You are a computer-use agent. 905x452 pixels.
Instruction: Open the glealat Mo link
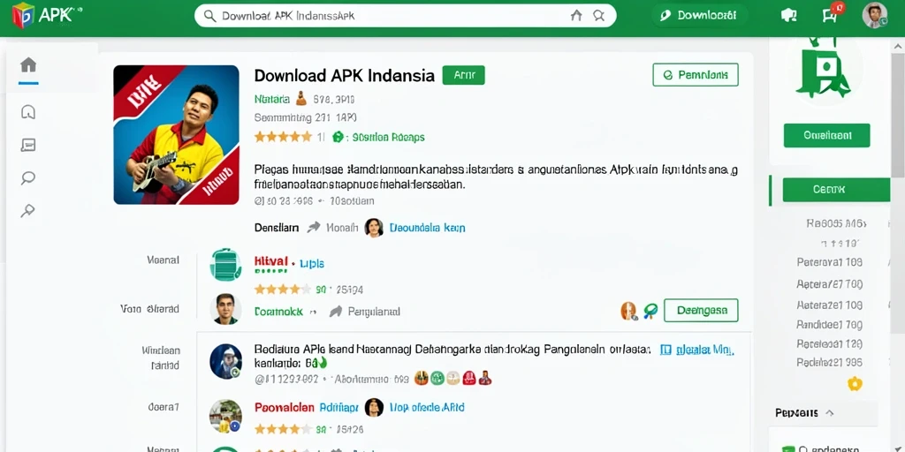[704, 350]
